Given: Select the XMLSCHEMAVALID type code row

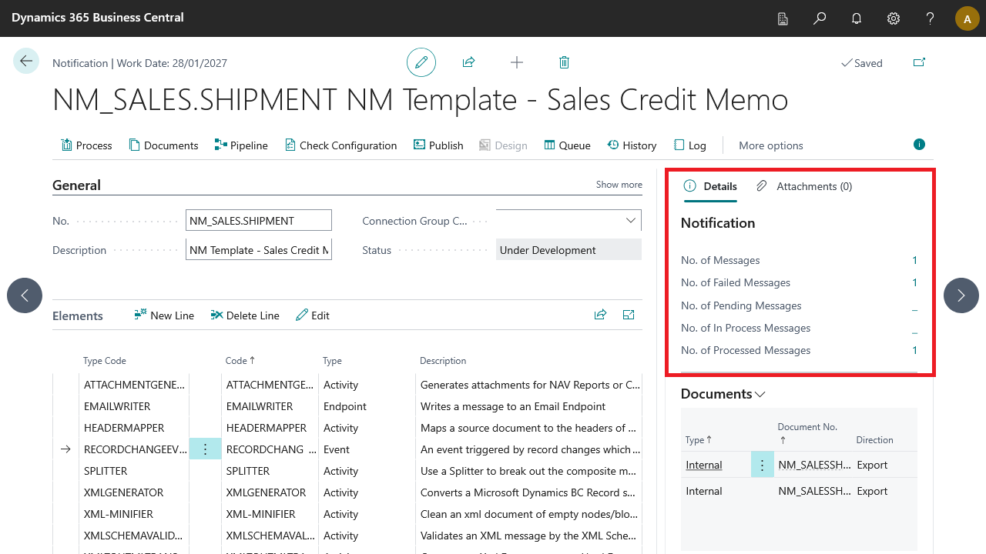Looking at the screenshot, I should tap(132, 536).
